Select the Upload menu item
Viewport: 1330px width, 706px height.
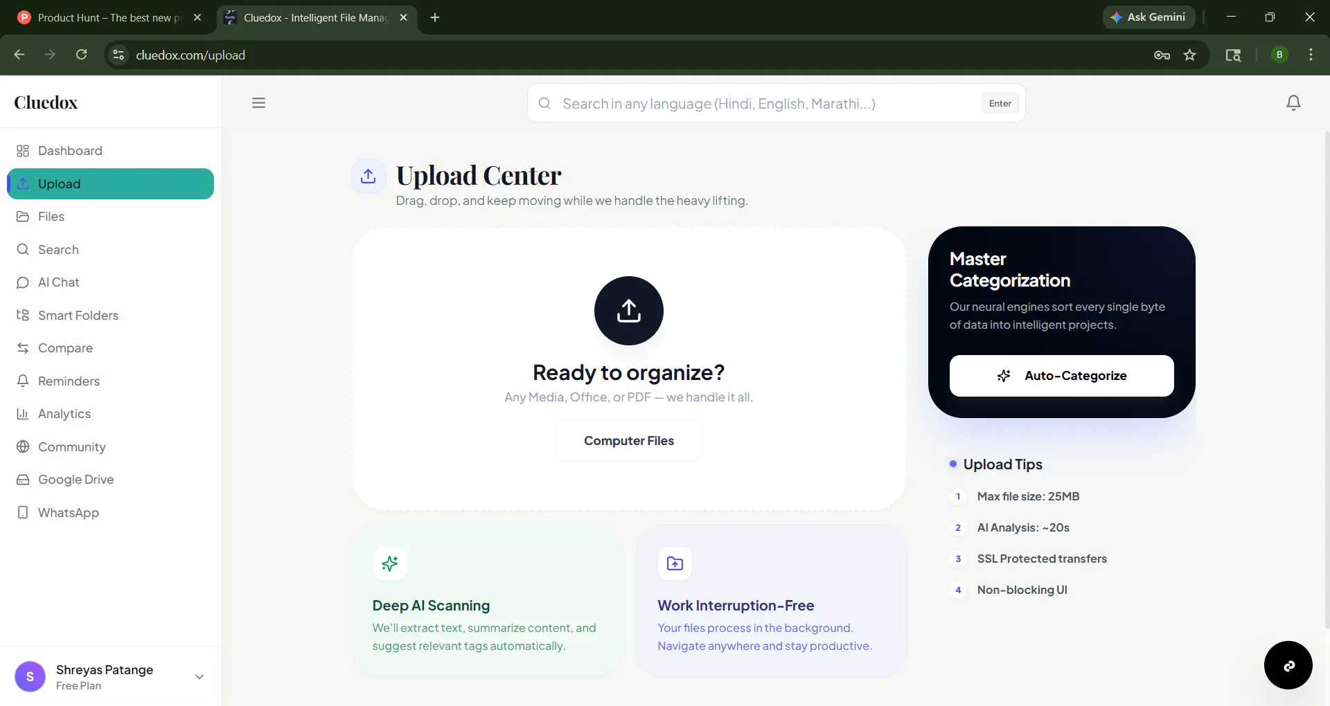pyautogui.click(x=111, y=183)
